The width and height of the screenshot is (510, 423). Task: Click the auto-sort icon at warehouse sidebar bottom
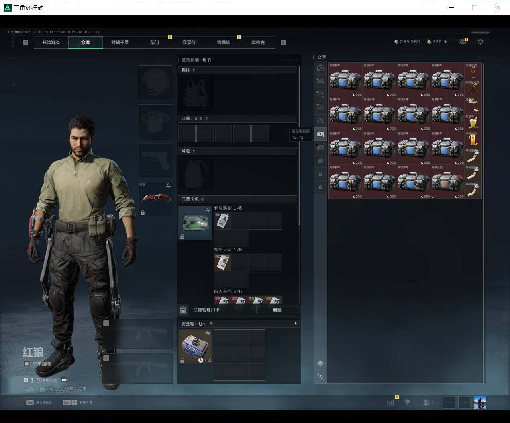pos(320,376)
